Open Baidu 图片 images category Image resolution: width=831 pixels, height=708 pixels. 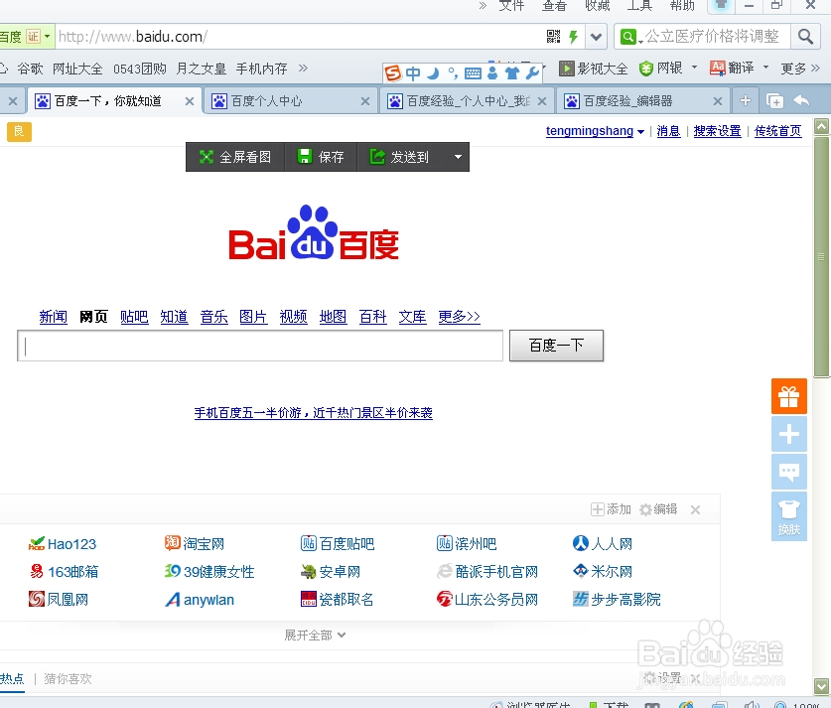tap(253, 317)
